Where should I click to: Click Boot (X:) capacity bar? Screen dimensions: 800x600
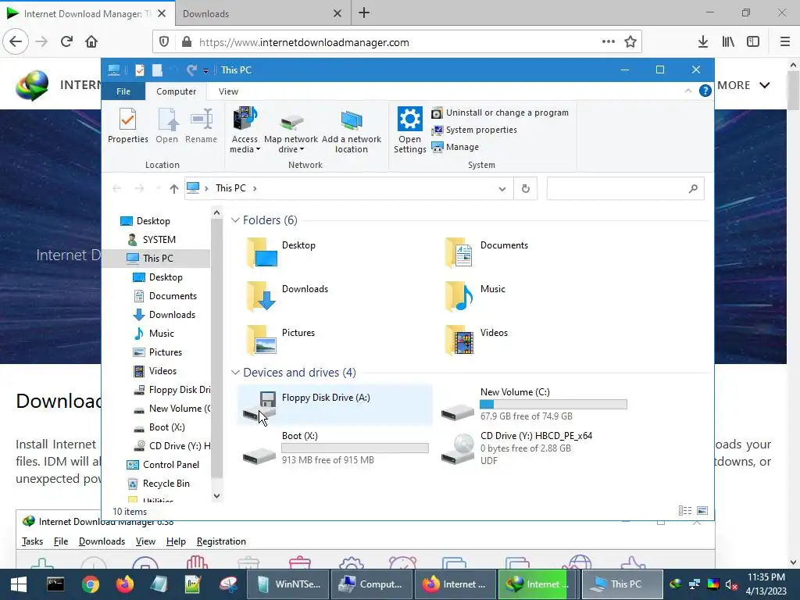(x=355, y=448)
